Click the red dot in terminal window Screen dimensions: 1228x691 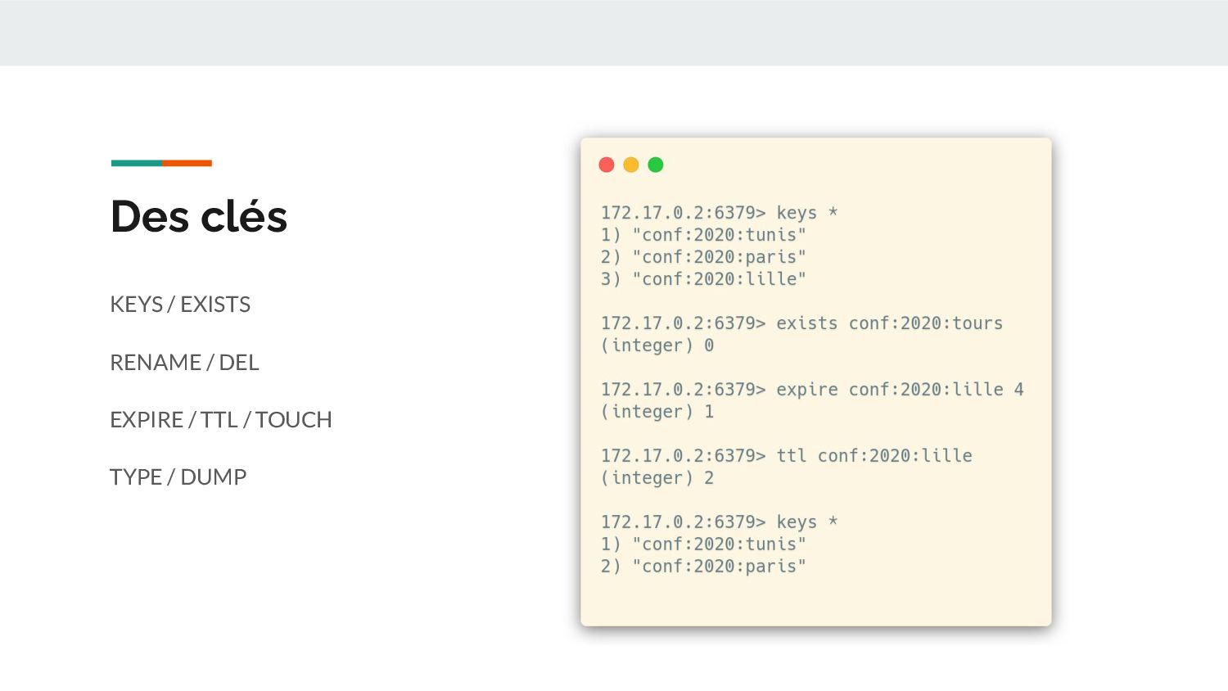607,165
